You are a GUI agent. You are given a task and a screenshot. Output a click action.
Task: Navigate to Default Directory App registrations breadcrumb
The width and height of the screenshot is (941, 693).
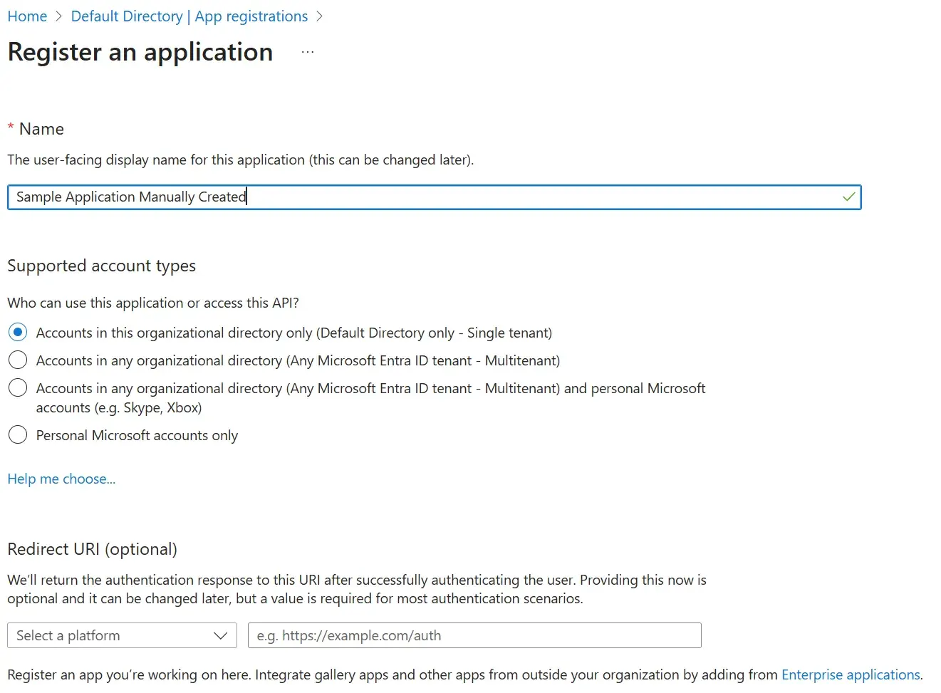[189, 16]
